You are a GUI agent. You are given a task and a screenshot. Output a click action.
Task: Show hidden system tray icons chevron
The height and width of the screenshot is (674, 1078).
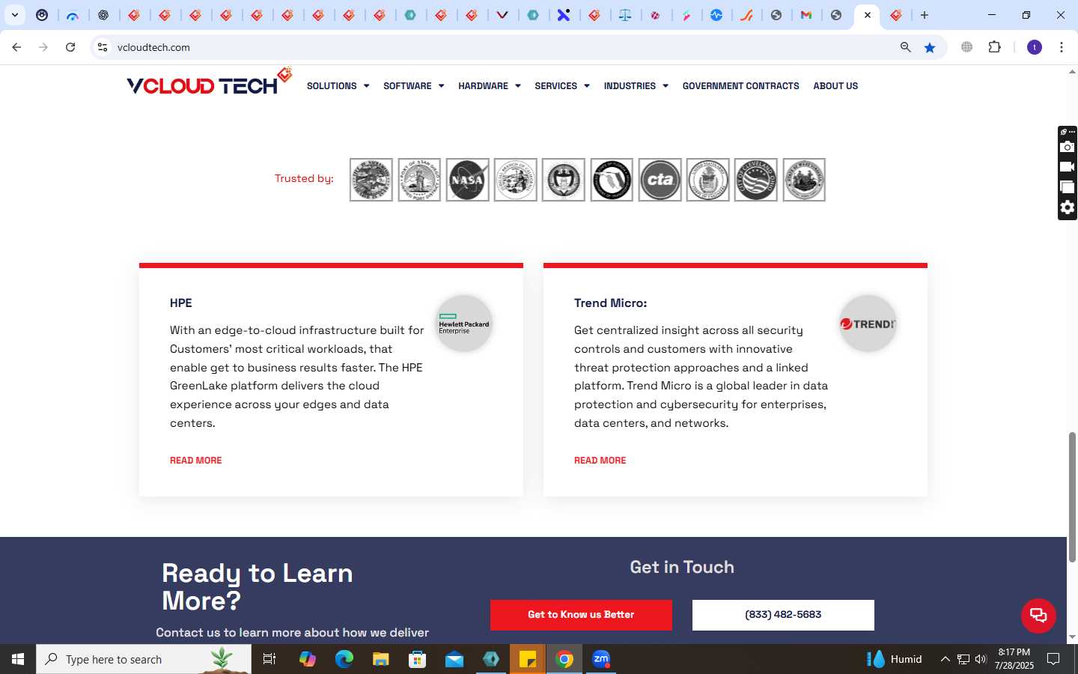coord(945,659)
